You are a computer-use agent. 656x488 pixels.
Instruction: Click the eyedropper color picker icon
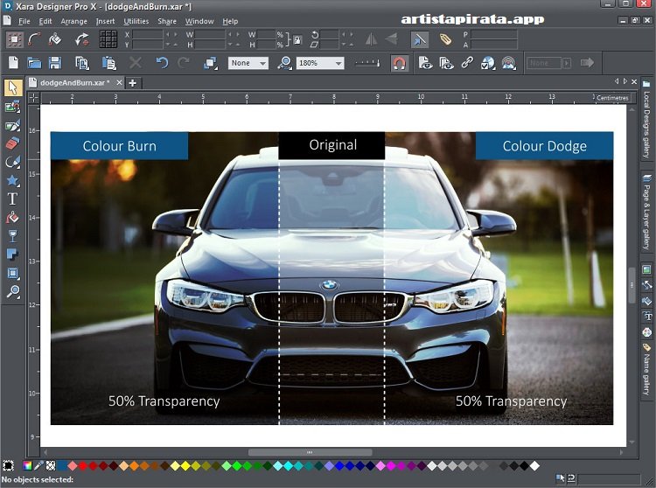coord(38,466)
